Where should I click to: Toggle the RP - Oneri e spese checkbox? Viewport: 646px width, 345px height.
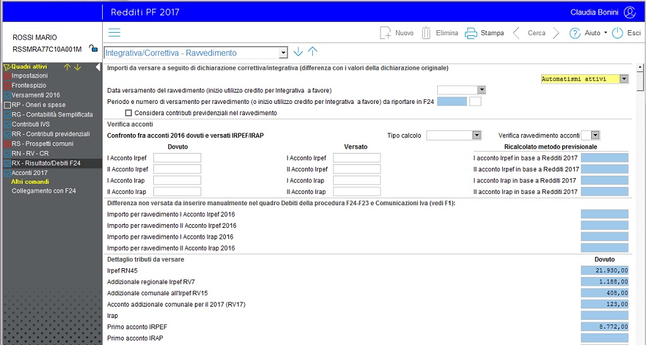tap(7, 105)
